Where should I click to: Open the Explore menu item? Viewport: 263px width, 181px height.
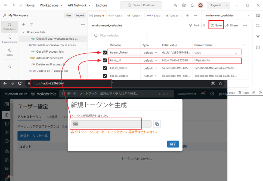pyautogui.click(x=101, y=5)
